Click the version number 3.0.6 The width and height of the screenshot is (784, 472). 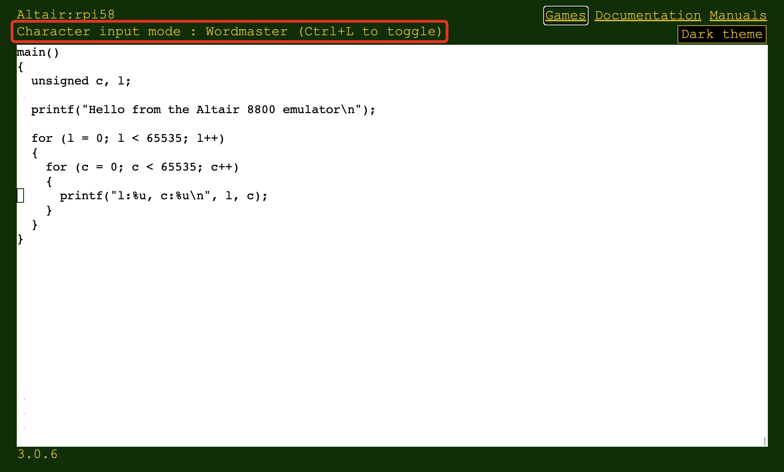[37, 454]
